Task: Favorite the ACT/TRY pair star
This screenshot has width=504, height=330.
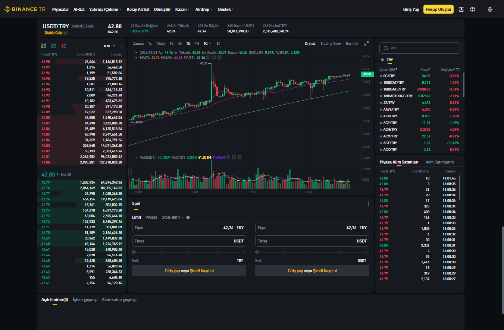Action: 381,143
